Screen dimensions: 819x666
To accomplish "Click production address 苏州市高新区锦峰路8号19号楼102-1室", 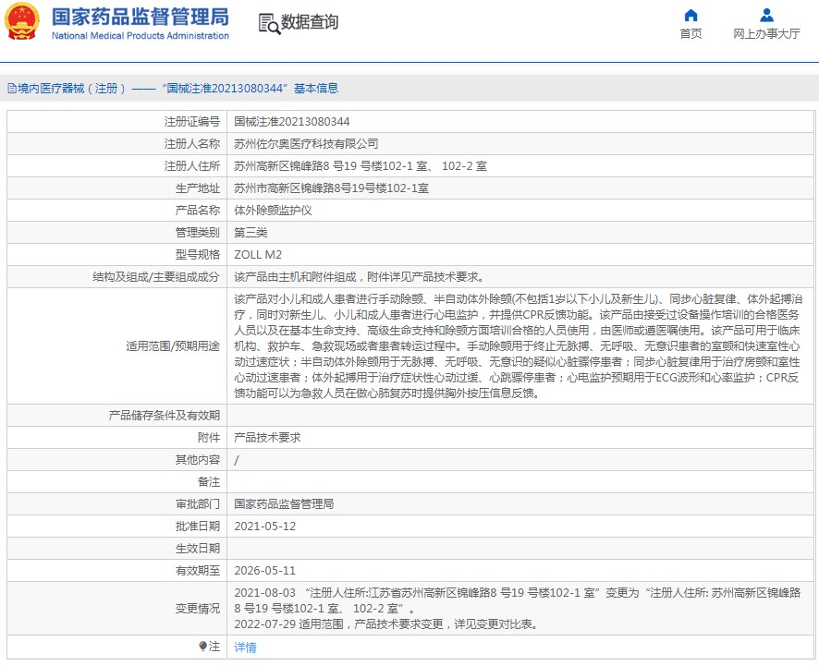I will pyautogui.click(x=331, y=188).
